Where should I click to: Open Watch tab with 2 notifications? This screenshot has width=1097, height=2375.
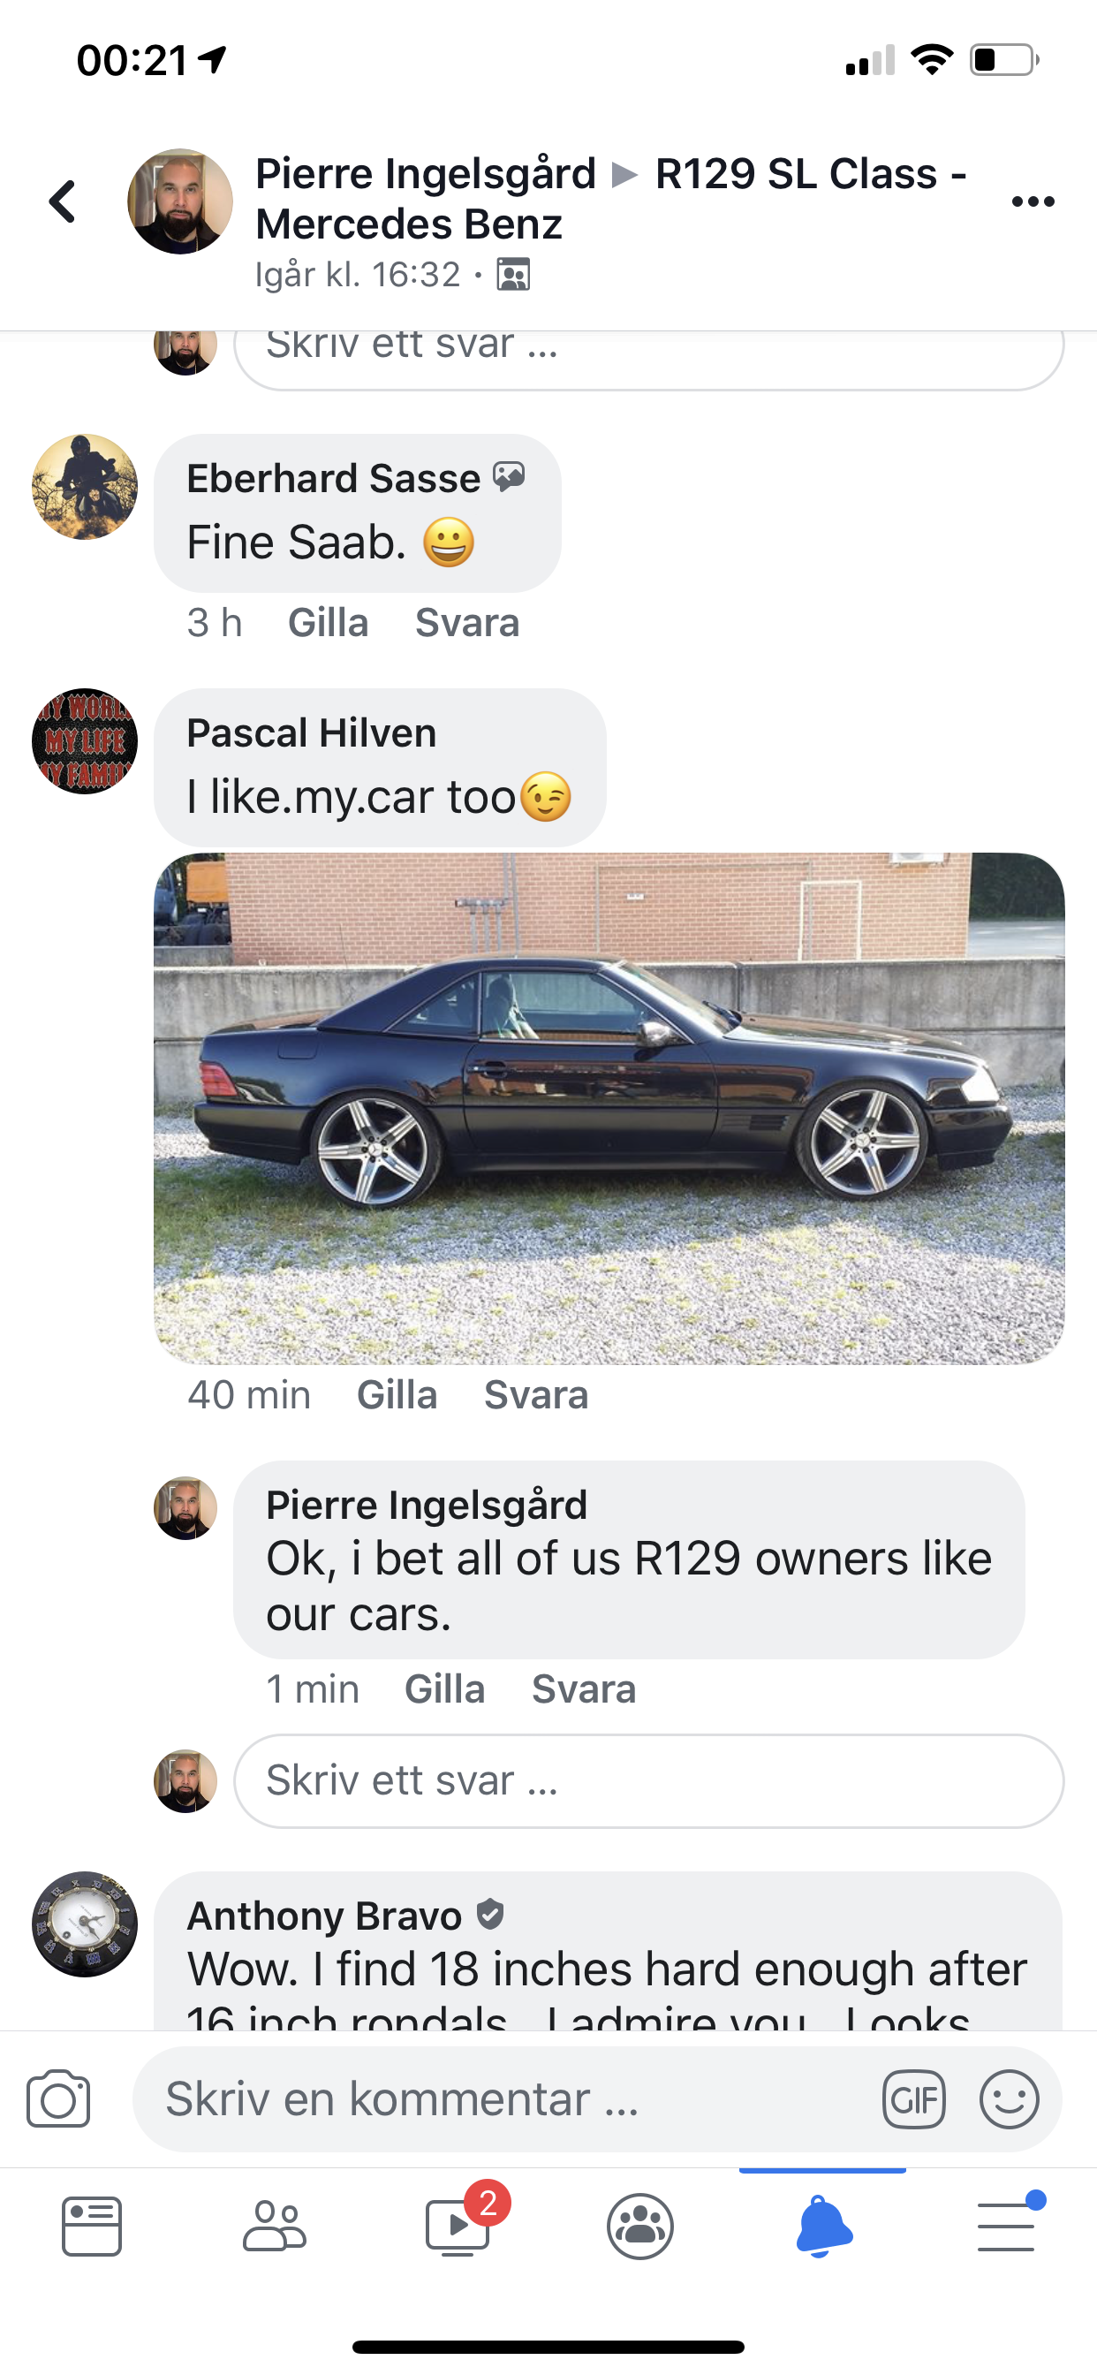(x=458, y=2225)
